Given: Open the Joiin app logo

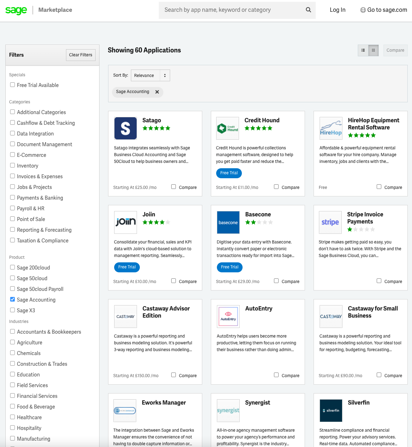Looking at the screenshot, I should (x=126, y=222).
